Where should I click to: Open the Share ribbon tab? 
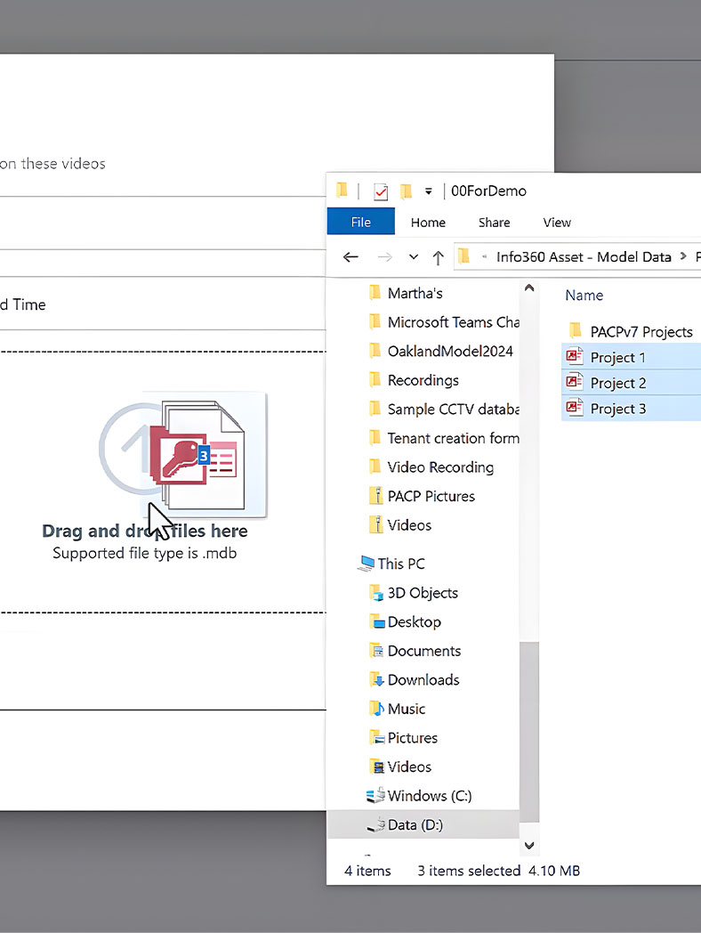(x=494, y=223)
